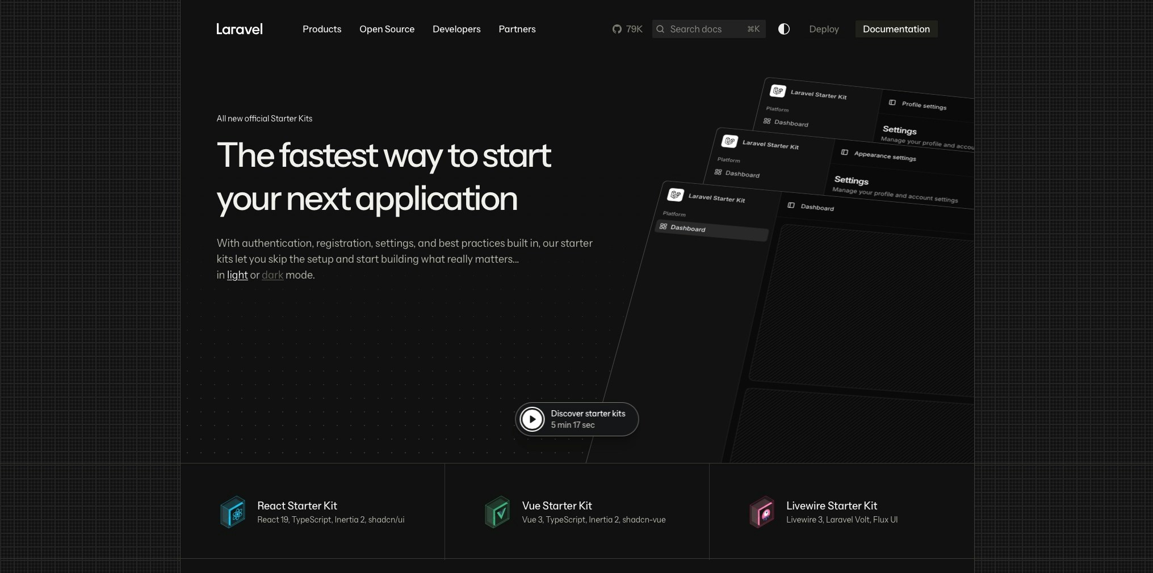Screen dimensions: 1153x573
Task: Click the middle preview's Laravel Starter Kit logo
Action: [x=729, y=141]
